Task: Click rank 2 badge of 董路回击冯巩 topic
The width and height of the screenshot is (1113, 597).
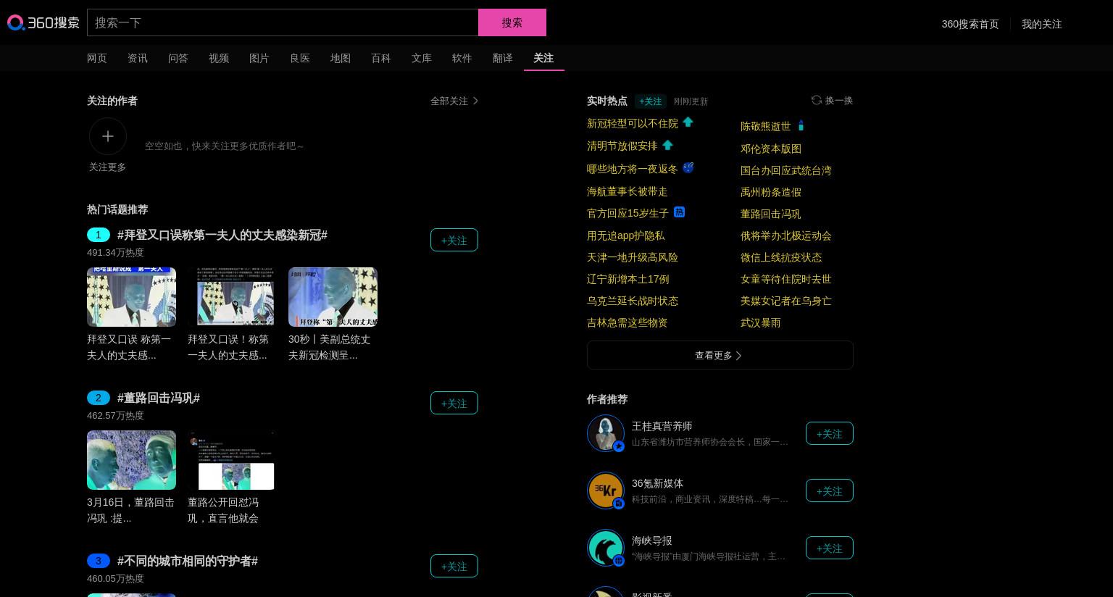Action: click(99, 398)
